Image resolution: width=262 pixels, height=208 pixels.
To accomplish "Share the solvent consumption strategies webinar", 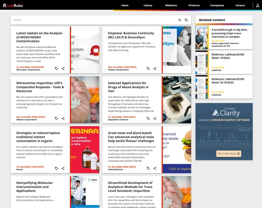I will (63, 168).
